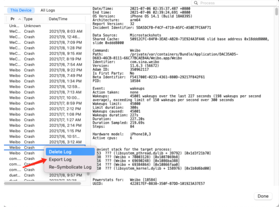Click the iPhone10,3 hardware model value
The image size is (279, 207).
[140, 134]
